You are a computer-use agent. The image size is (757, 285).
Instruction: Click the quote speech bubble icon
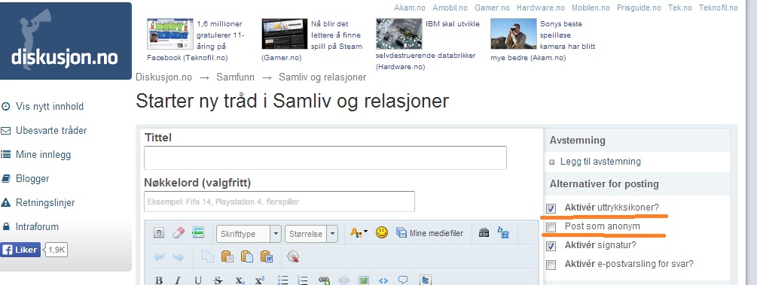(403, 280)
